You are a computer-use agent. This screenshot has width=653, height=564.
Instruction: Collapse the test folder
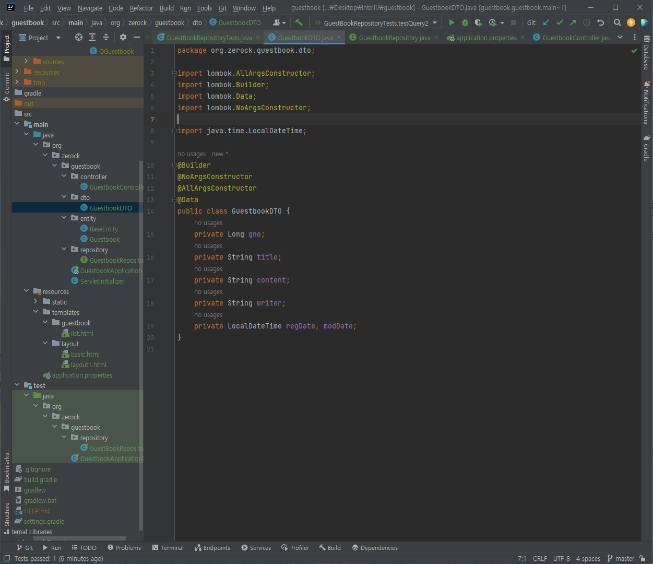(x=17, y=385)
